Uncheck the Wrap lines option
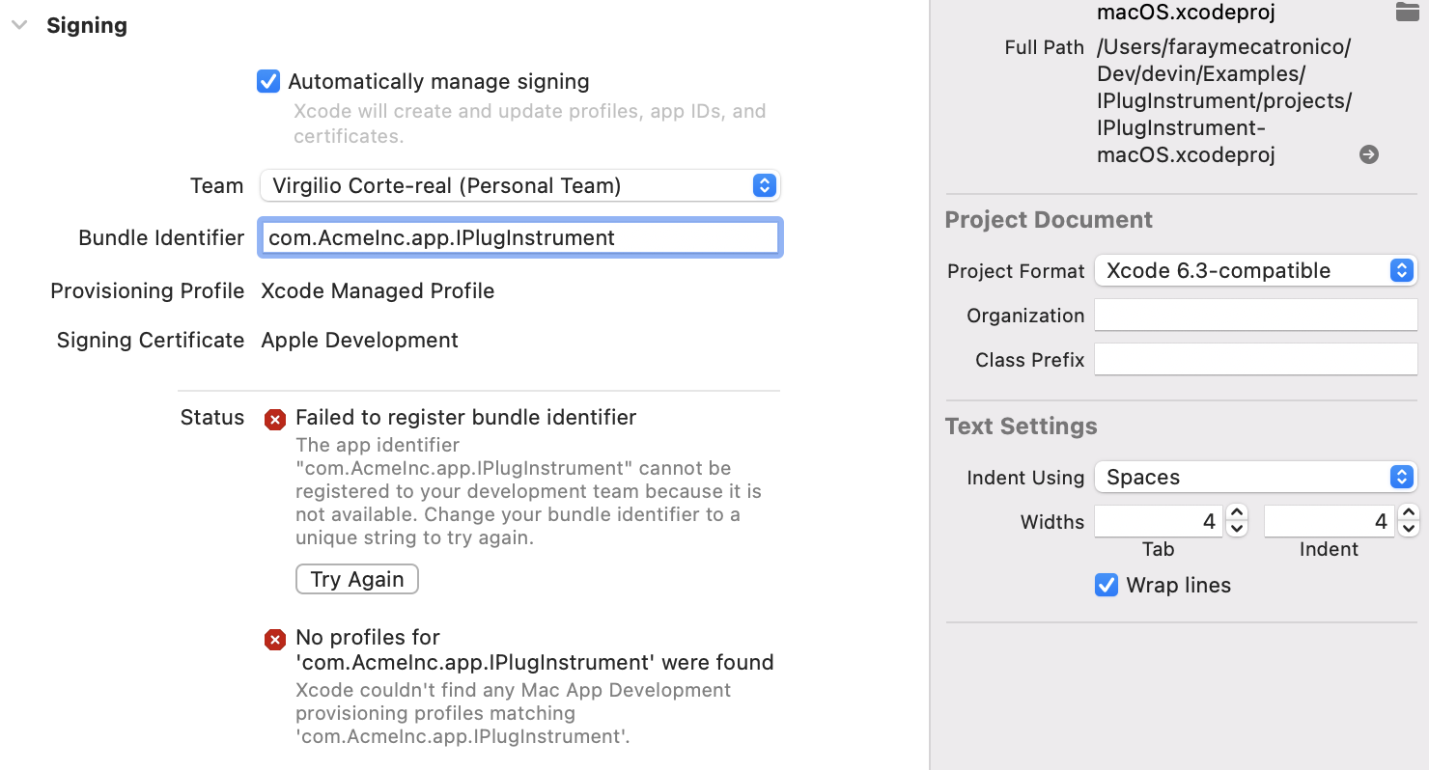 coord(1106,585)
